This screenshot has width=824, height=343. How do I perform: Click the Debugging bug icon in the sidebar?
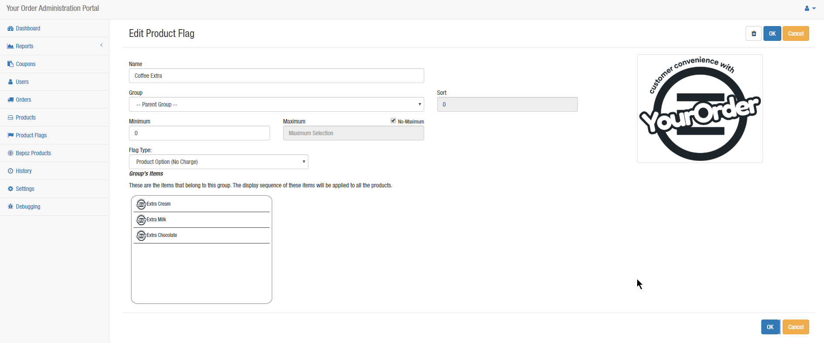click(x=10, y=207)
